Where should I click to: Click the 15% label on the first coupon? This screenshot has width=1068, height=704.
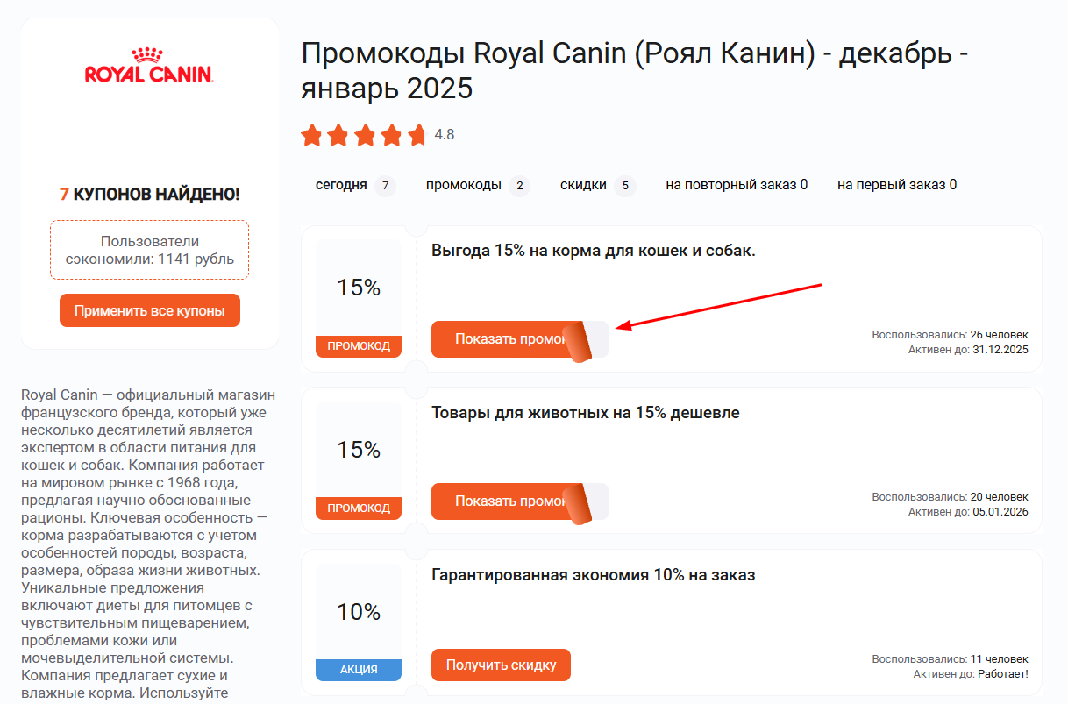[x=358, y=288]
